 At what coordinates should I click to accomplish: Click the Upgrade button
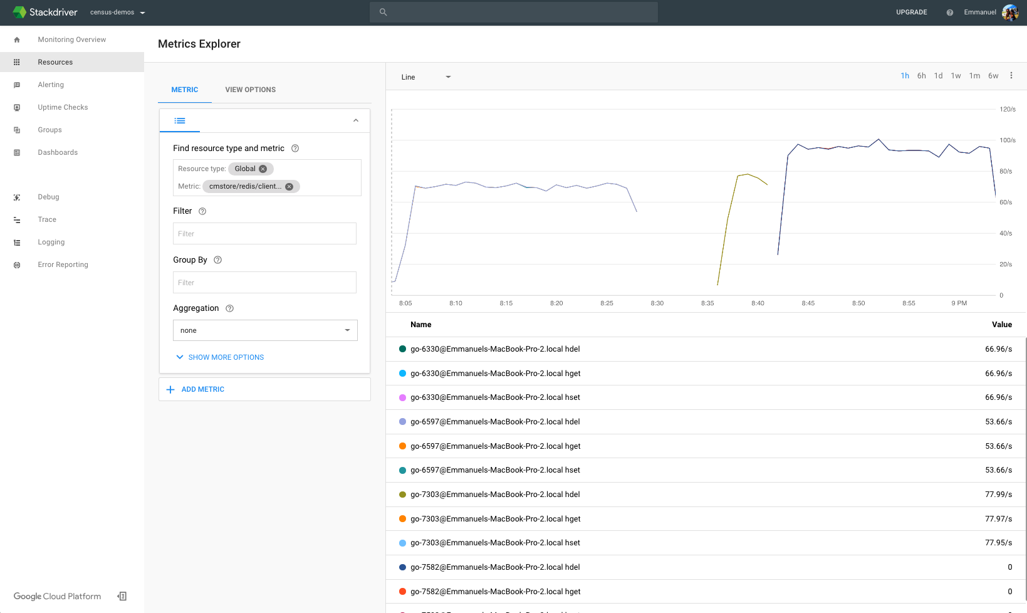(912, 12)
